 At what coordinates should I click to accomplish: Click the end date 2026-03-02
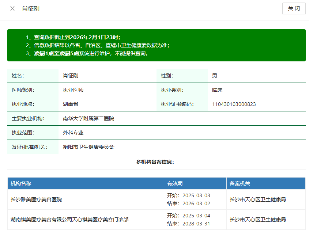coord(196,203)
